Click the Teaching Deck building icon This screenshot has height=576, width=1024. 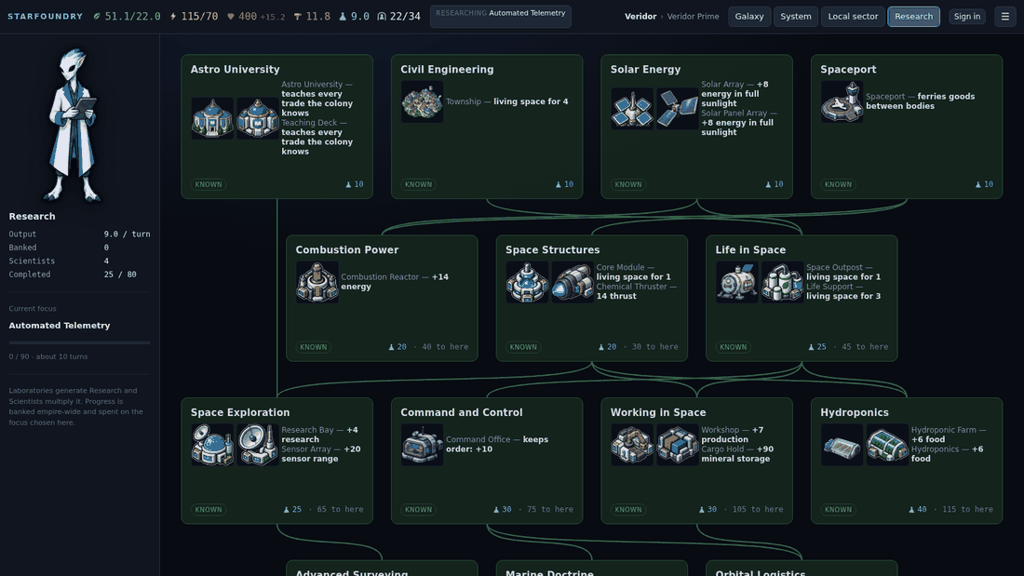tap(257, 118)
